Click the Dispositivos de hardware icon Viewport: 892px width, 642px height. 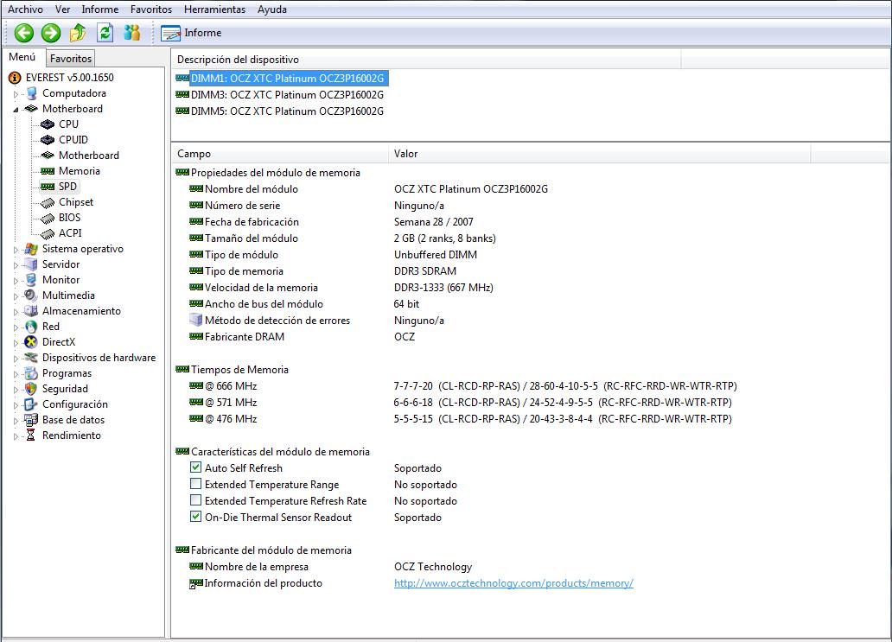tap(31, 357)
